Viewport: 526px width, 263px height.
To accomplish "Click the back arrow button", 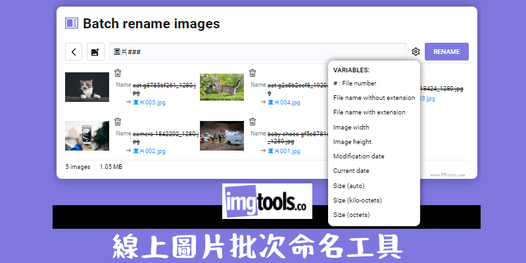I will [x=74, y=52].
